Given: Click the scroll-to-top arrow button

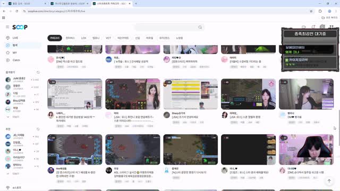Looking at the screenshot, I should 329,181.
